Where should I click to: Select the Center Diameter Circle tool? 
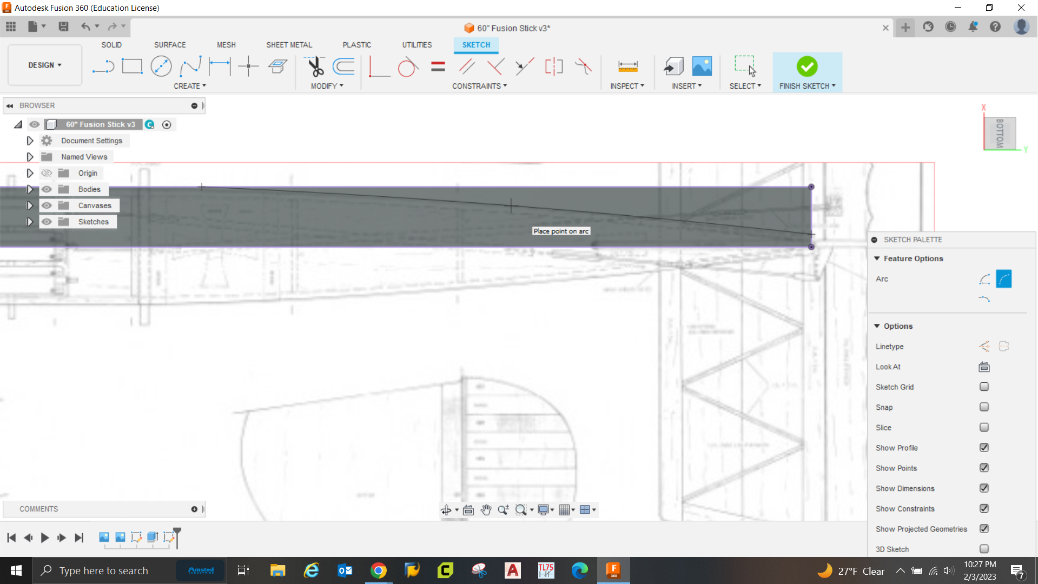161,67
